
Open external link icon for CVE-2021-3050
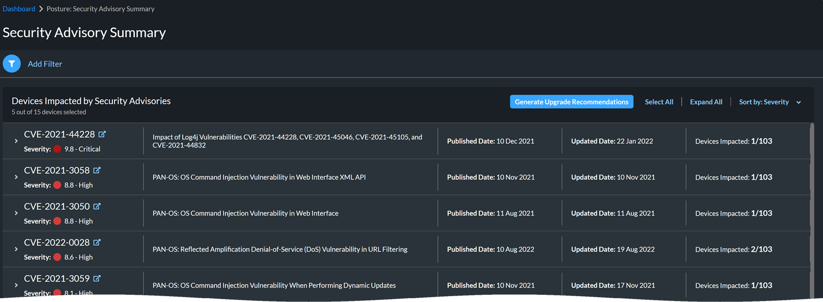(97, 206)
